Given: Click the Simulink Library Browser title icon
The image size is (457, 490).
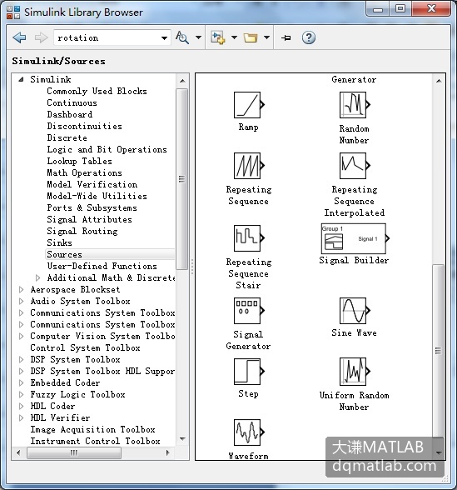Looking at the screenshot, I should point(13,12).
